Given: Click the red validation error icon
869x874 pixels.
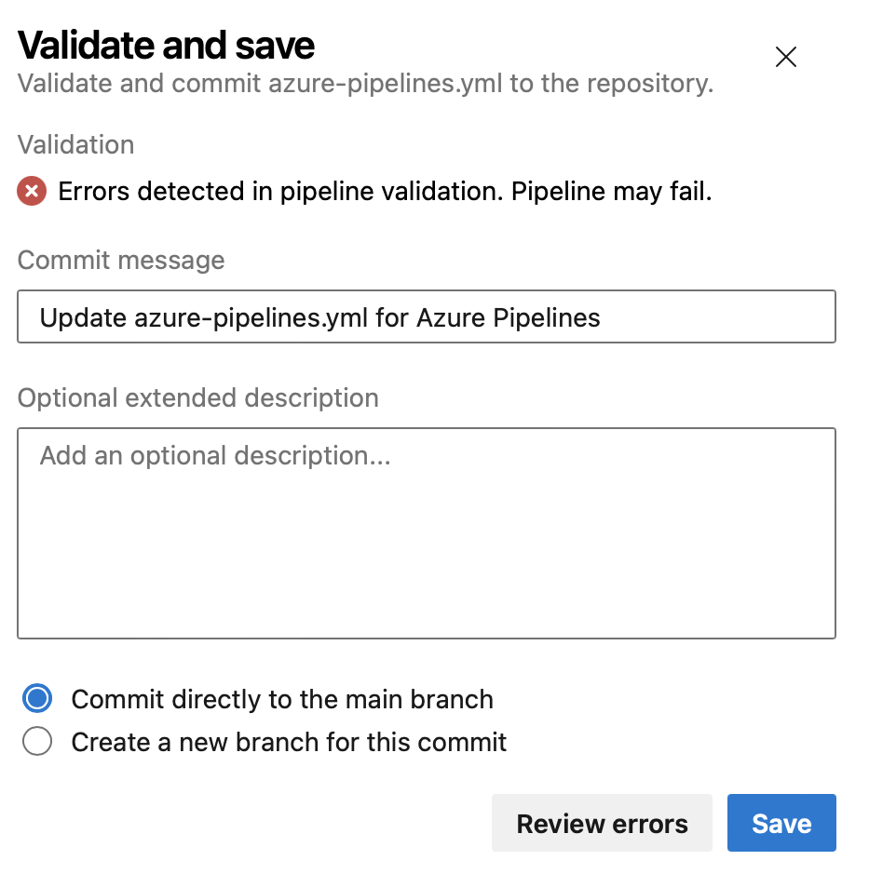Looking at the screenshot, I should pos(32,191).
